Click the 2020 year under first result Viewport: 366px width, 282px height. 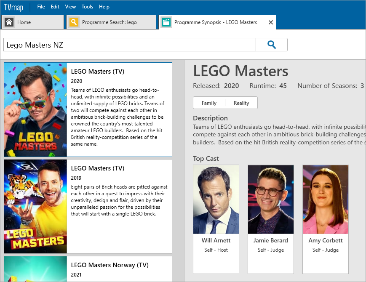pyautogui.click(x=77, y=81)
